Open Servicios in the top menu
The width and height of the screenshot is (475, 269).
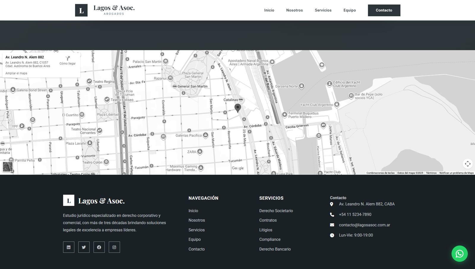(323, 10)
